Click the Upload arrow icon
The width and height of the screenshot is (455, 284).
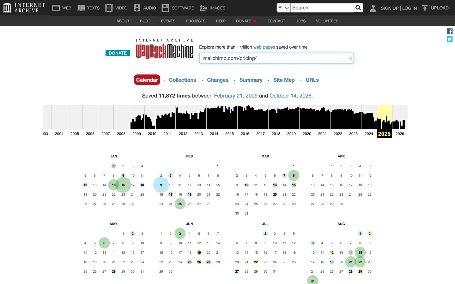(425, 8)
